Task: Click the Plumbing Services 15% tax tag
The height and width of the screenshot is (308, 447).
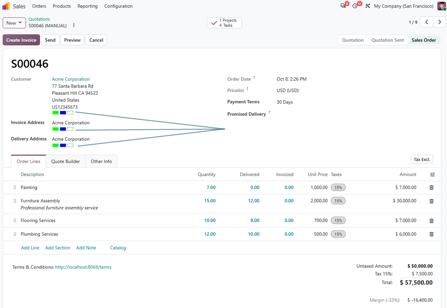Action: click(338, 234)
